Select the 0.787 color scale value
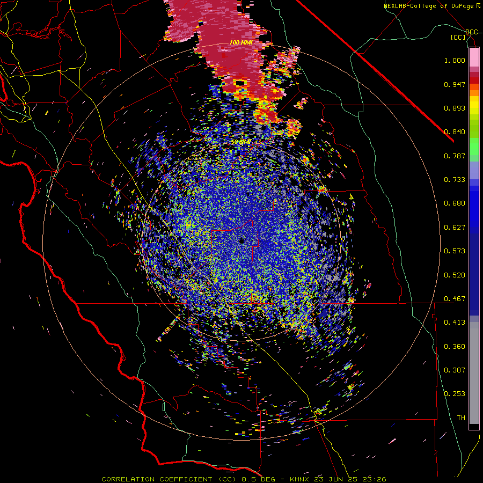 point(455,156)
